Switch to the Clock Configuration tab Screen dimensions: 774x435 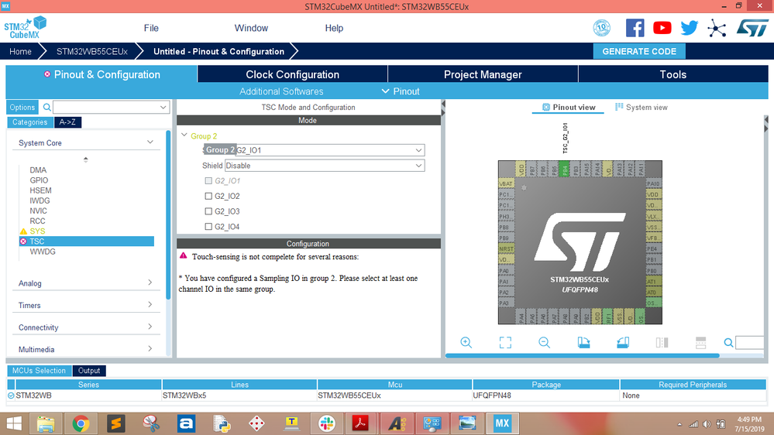(x=292, y=74)
